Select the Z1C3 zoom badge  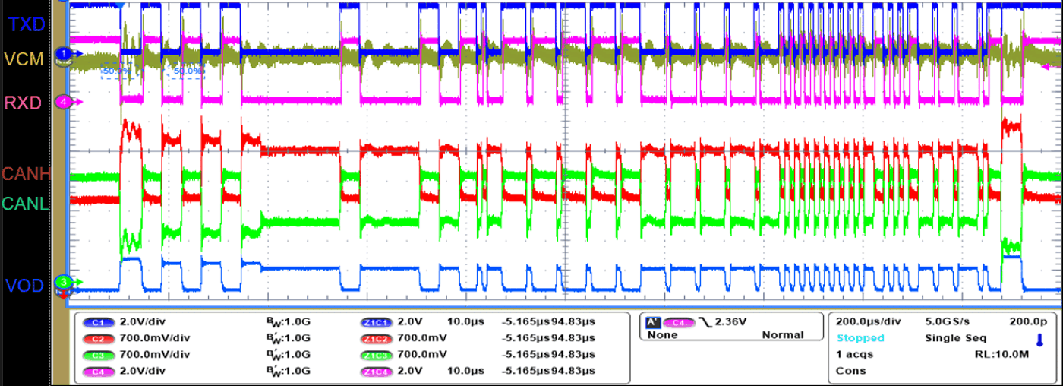click(x=377, y=354)
